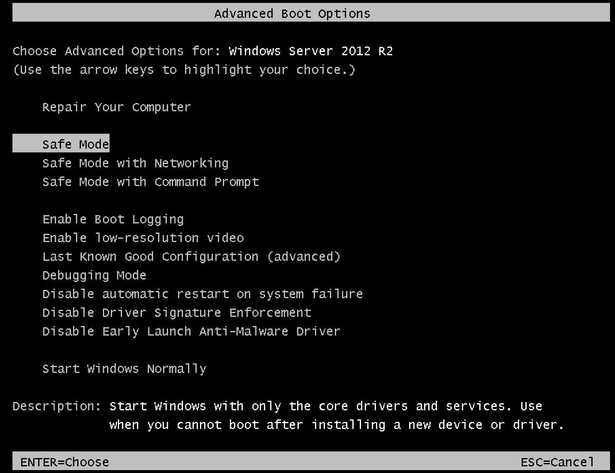The image size is (615, 473).
Task: Click the ENTER=Choose hint in bottom bar
Action: pyautogui.click(x=65, y=462)
